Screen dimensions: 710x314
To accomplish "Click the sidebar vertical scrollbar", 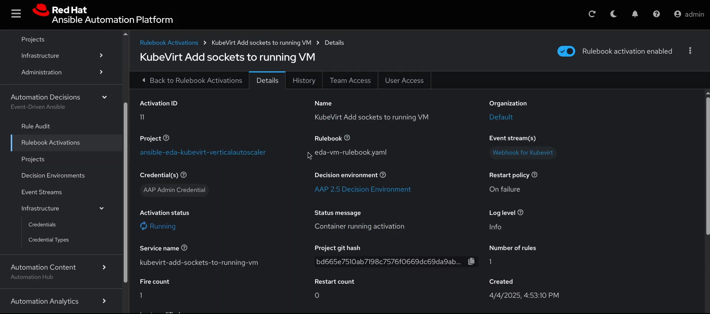I will point(125,192).
